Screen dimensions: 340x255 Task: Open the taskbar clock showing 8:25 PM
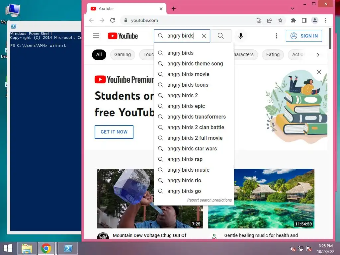(326, 249)
